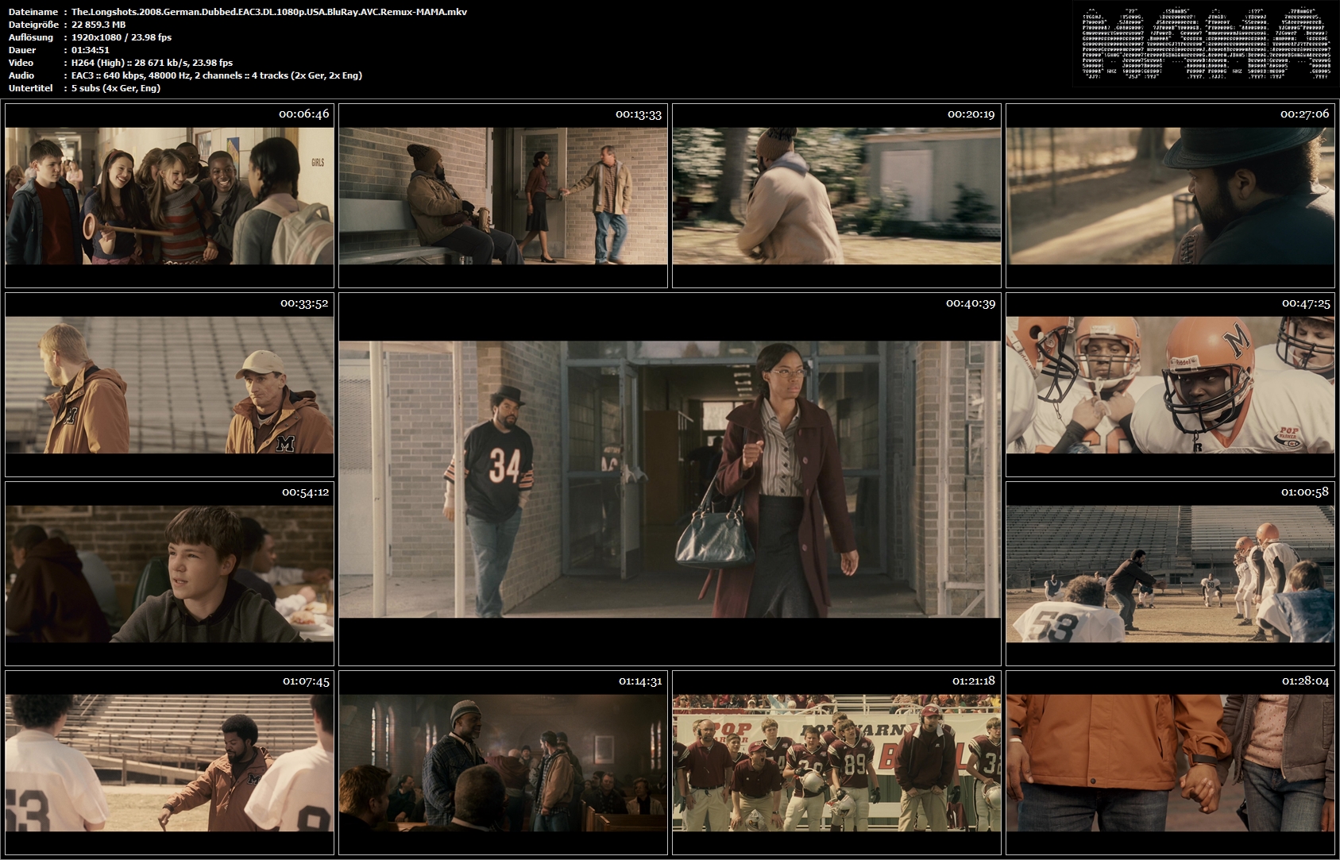Click the file size value 22 859.3 MB
This screenshot has width=1340, height=860.
[x=98, y=25]
